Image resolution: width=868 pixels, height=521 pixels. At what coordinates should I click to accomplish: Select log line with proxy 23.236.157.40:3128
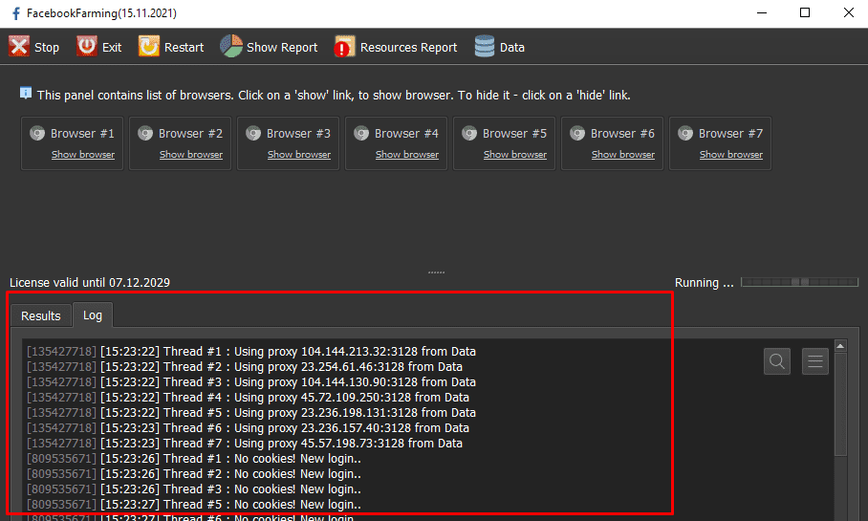(x=248, y=428)
